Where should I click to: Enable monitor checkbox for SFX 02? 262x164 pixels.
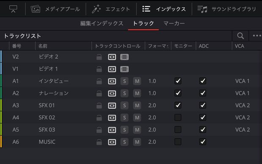(178, 118)
